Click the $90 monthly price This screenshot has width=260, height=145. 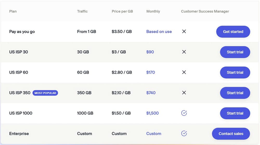(x=150, y=52)
